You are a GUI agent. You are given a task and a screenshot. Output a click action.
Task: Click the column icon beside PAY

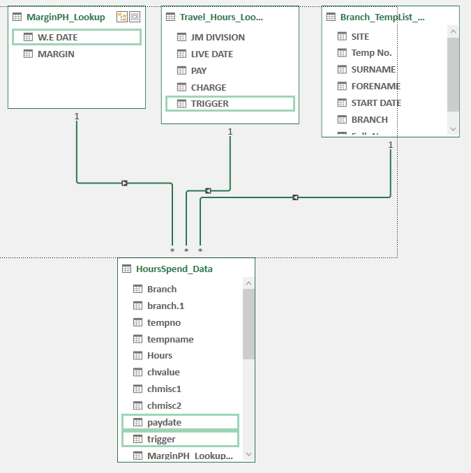click(x=181, y=70)
